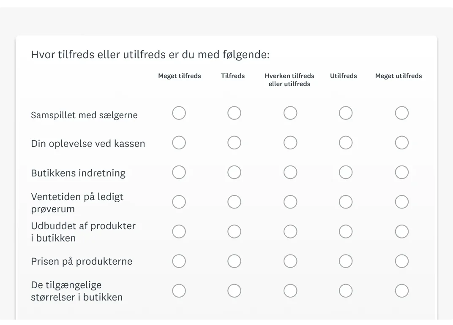Screen dimensions: 453x325
Task: Select Tilfreds for Samspillet med sælgerne
Action: point(234,113)
